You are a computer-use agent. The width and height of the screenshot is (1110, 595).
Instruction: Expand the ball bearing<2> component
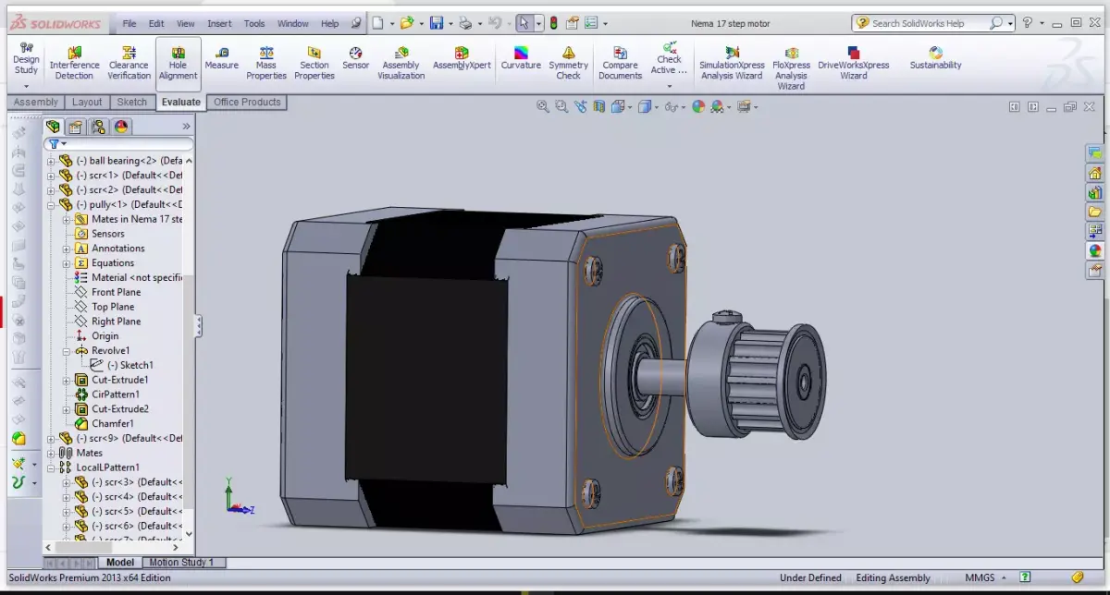[x=51, y=161]
